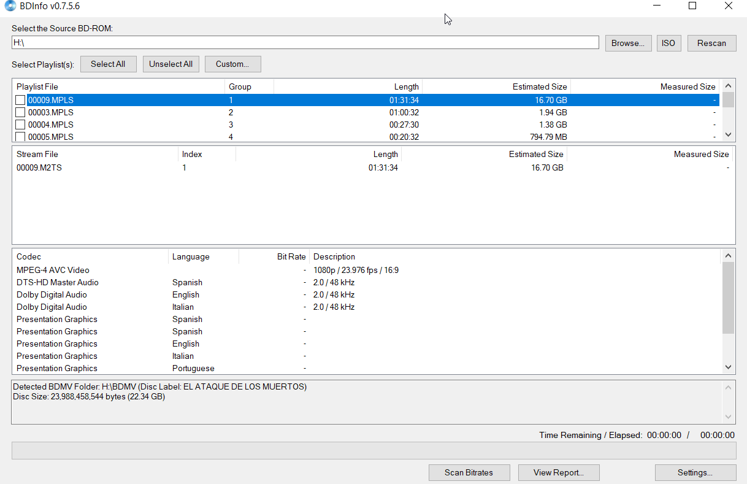Click the Detected BDMV Folder info line

[x=159, y=386]
